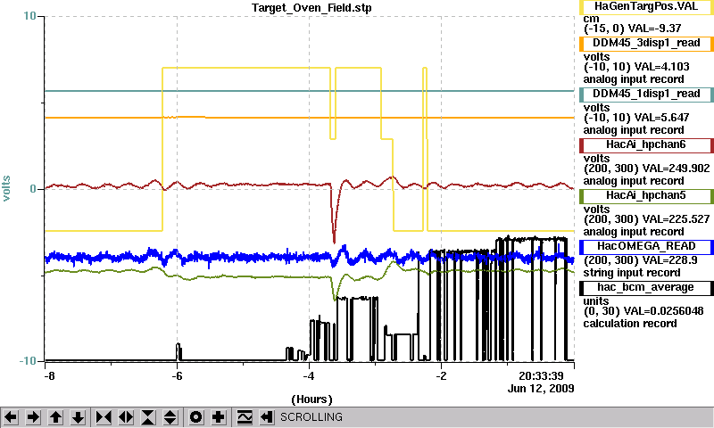
Task: Click 'calculation record' text in legend
Action: (630, 324)
